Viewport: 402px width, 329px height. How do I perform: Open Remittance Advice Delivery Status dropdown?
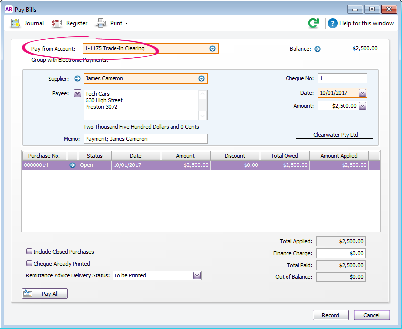[197, 275]
